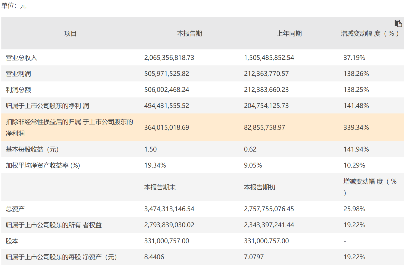Click the 归属于上市公司股东的每股净资产 row label
Image resolution: width=404 pixels, height=265 pixels.
click(x=61, y=257)
